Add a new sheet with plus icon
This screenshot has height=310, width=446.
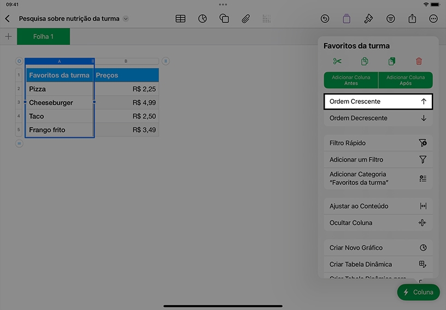tap(8, 37)
